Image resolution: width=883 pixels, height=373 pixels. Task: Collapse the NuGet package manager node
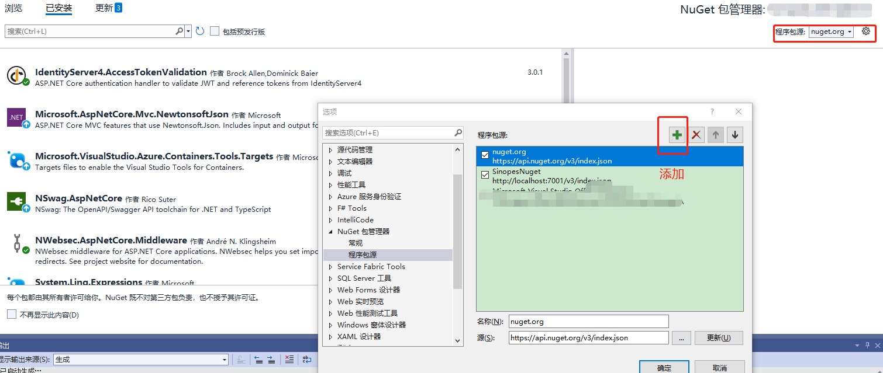click(330, 232)
